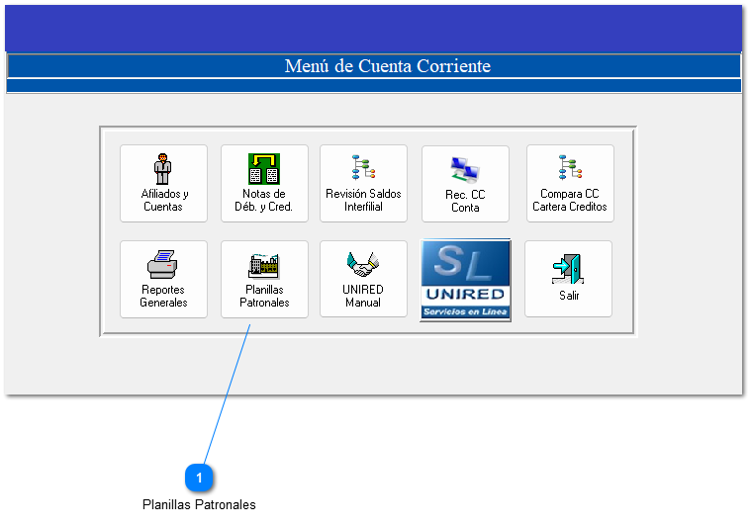Click the blue numbered callout marker 1
Viewport: 751px width, 528px height.
tap(199, 479)
